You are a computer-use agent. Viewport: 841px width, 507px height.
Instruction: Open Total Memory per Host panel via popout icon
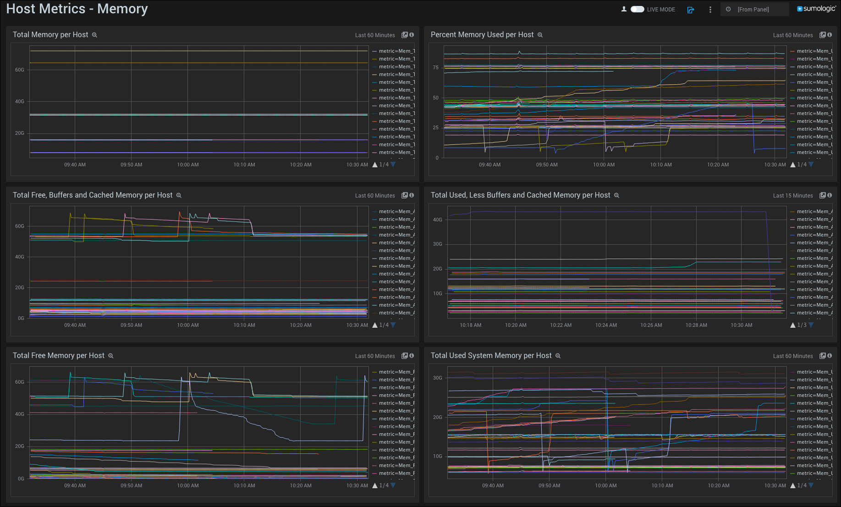404,34
